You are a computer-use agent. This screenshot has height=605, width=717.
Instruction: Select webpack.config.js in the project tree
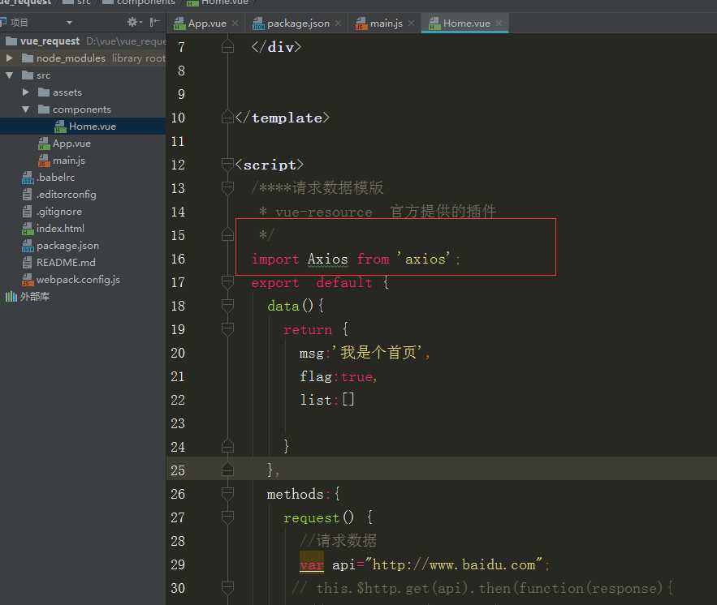[78, 280]
